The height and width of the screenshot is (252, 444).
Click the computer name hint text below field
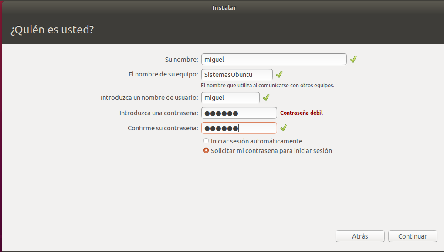pyautogui.click(x=267, y=86)
